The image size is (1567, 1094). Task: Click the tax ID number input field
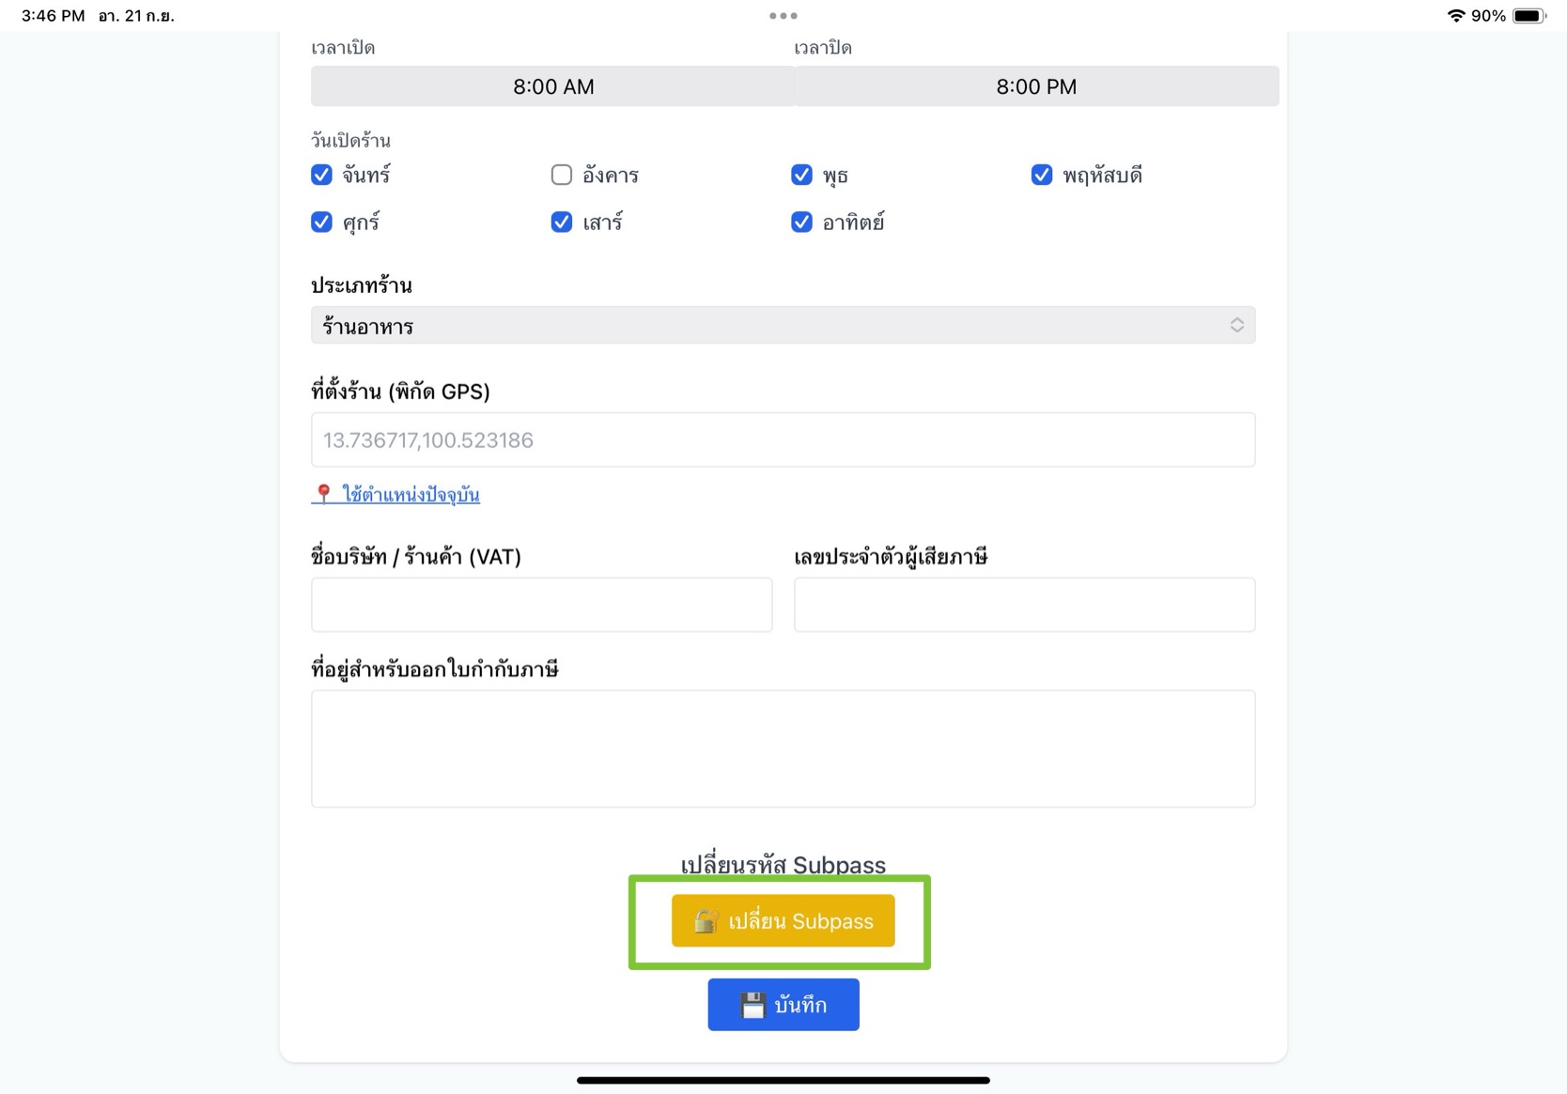(x=1024, y=605)
